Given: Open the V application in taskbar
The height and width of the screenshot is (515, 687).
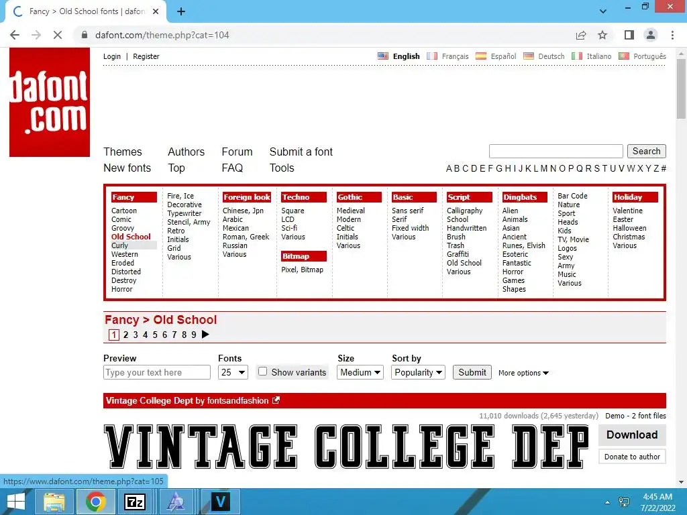Looking at the screenshot, I should pos(220,502).
